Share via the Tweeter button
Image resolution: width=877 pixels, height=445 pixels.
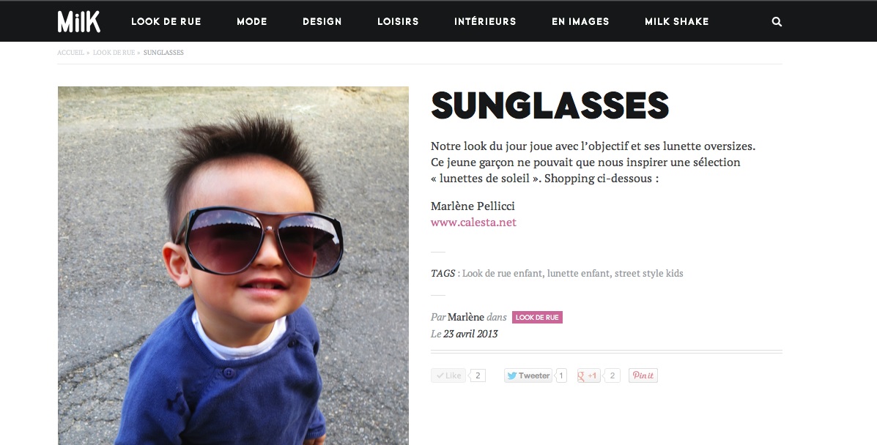(528, 375)
